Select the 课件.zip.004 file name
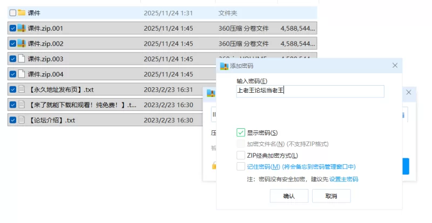The height and width of the screenshot is (223, 432). pyautogui.click(x=45, y=74)
